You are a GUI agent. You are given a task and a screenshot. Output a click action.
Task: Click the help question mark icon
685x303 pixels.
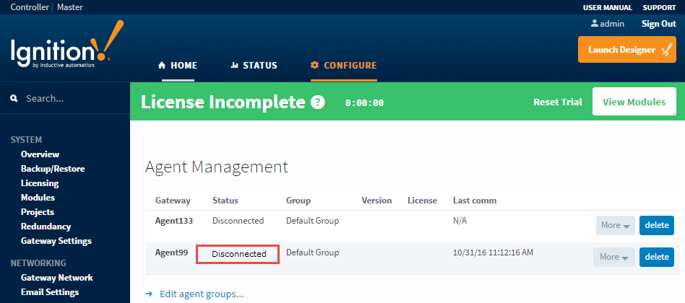pyautogui.click(x=318, y=102)
